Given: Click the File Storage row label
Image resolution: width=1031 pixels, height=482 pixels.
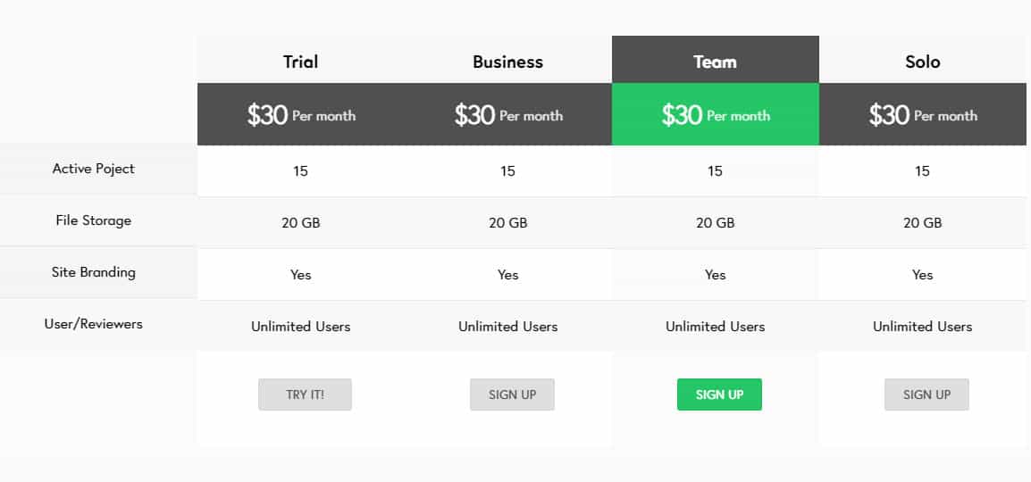Looking at the screenshot, I should pyautogui.click(x=94, y=220).
